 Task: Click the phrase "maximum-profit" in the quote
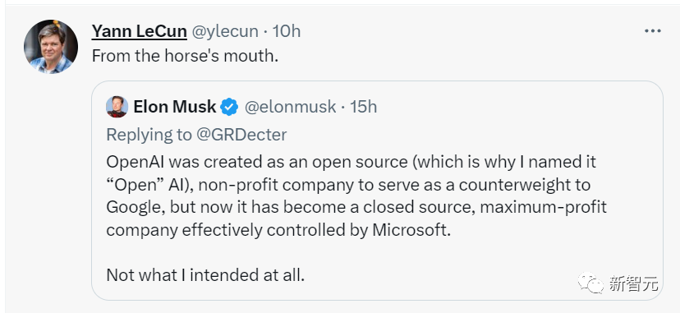tap(543, 207)
